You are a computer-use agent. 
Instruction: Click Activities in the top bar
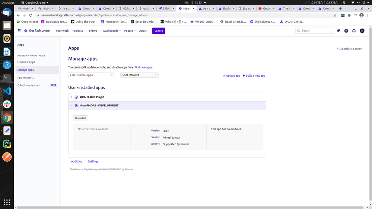click(x=8, y=3)
